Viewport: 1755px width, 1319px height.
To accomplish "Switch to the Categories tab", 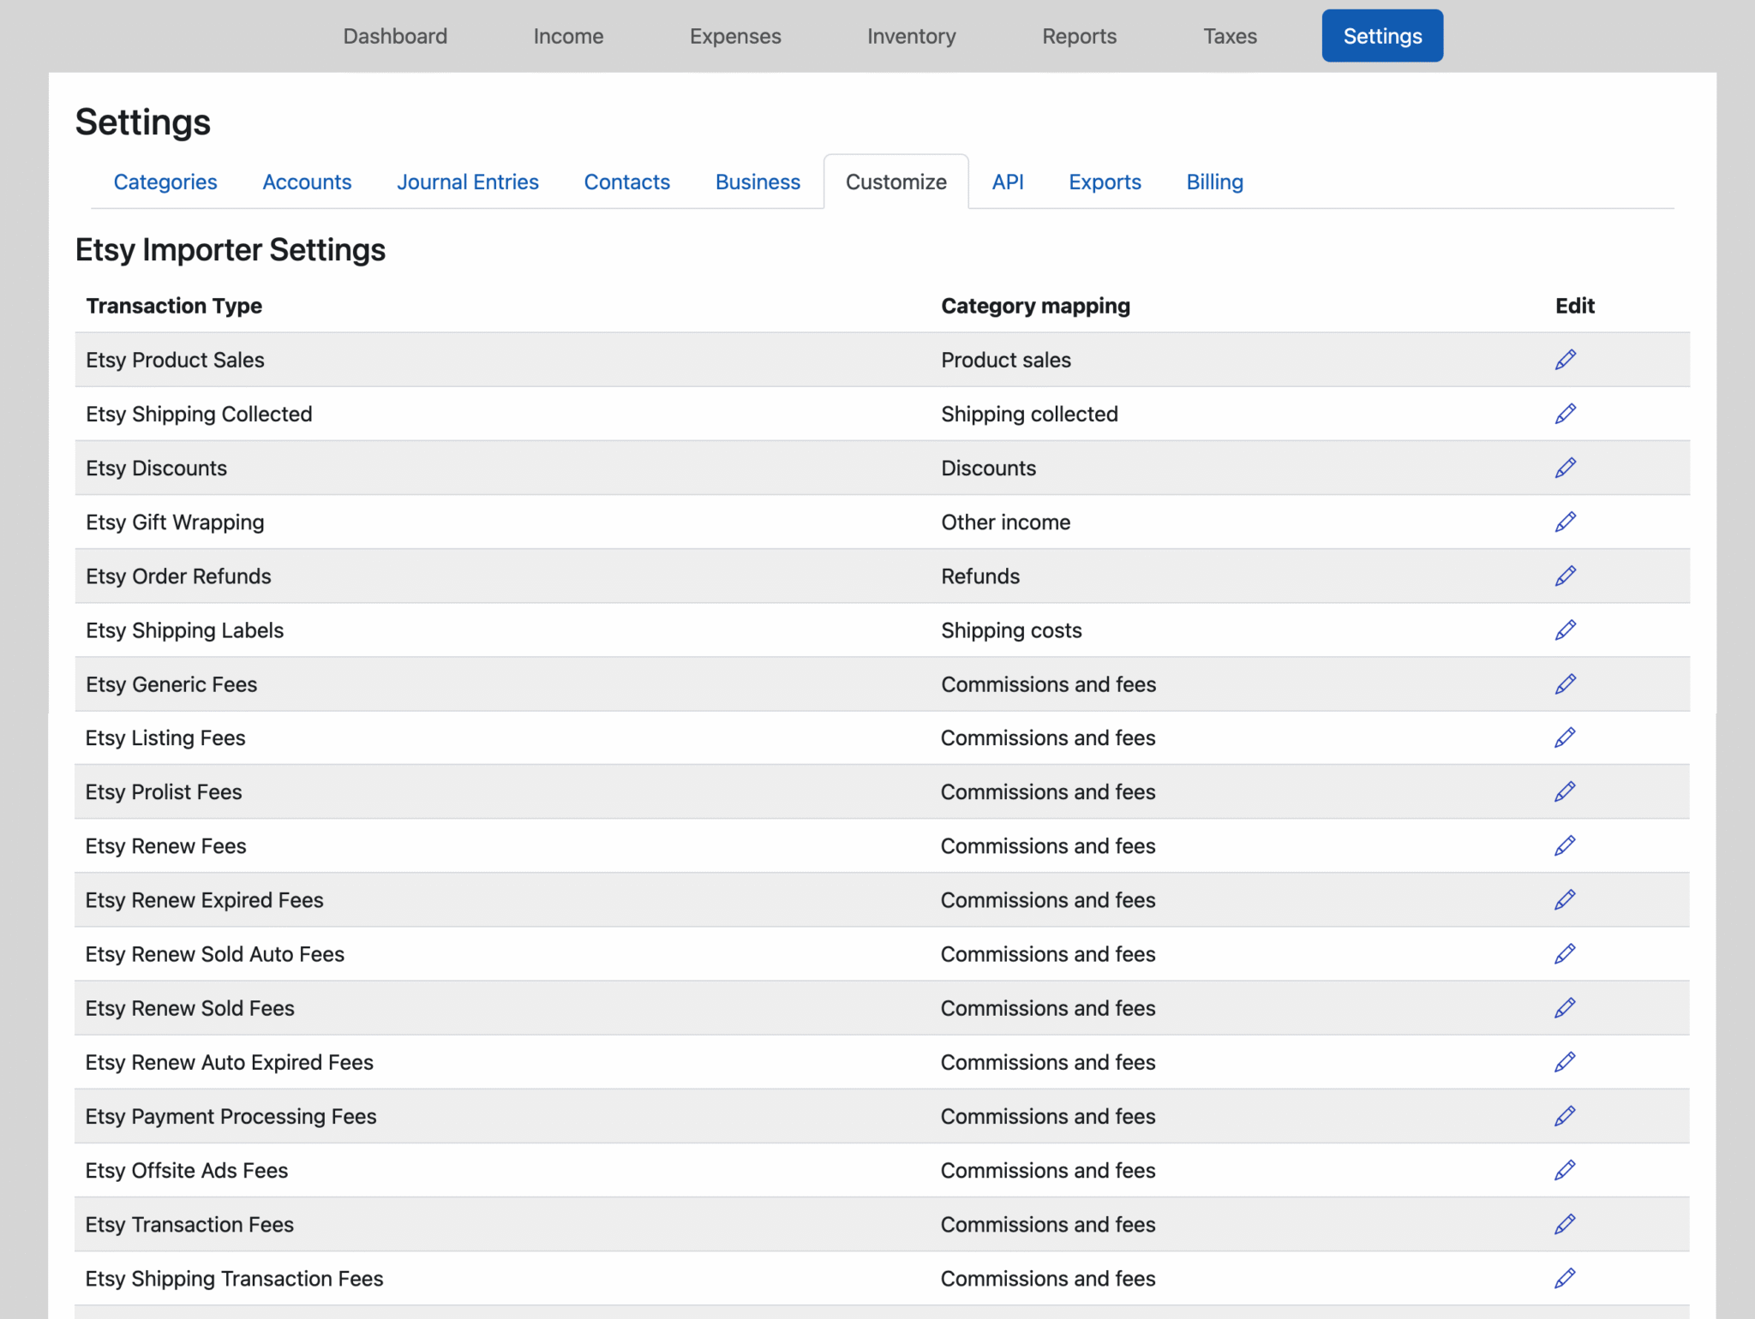I will 165,182.
